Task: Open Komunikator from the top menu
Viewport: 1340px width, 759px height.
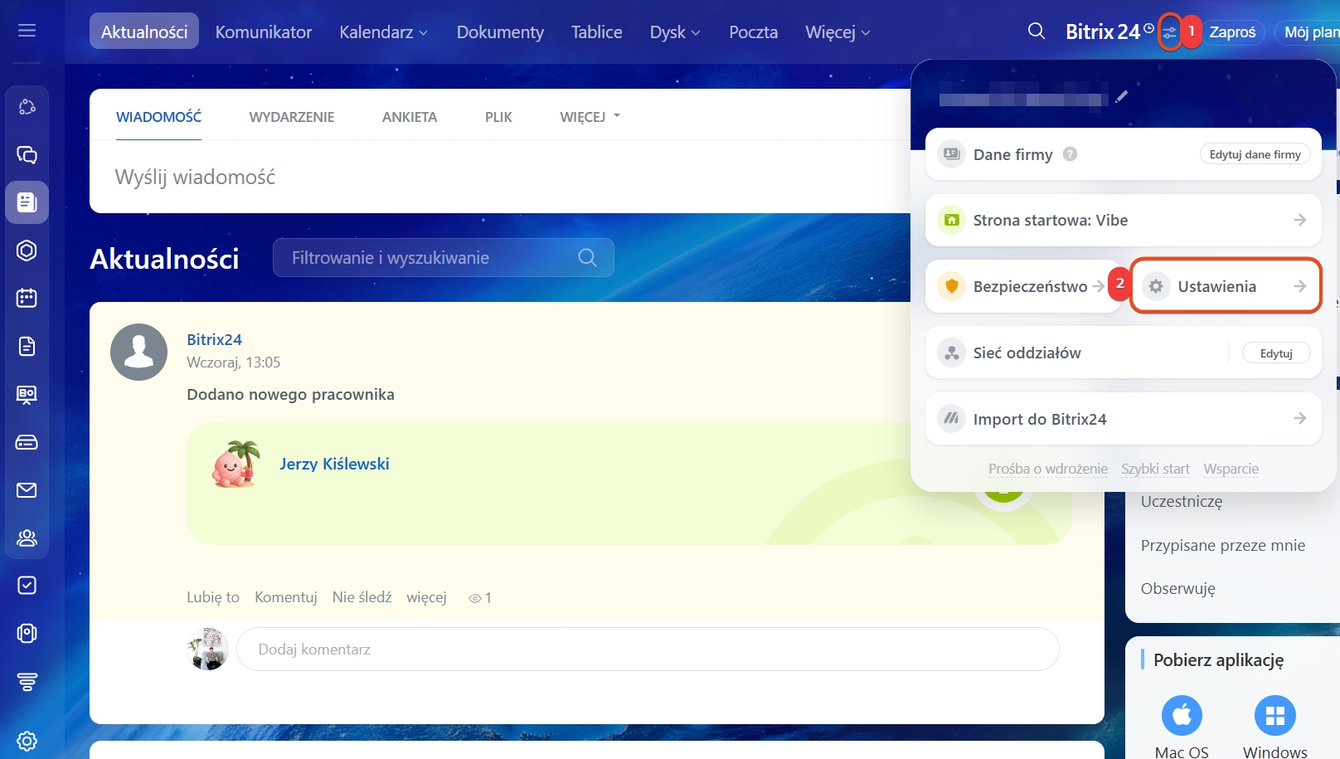Action: 263,32
